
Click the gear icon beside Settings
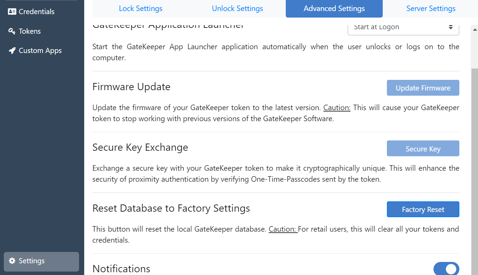click(x=12, y=261)
